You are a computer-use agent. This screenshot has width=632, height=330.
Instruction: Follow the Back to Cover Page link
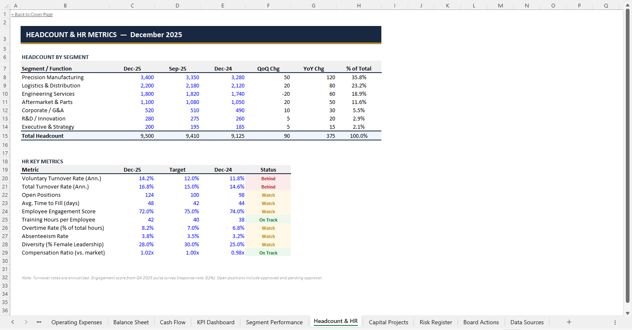[32, 14]
